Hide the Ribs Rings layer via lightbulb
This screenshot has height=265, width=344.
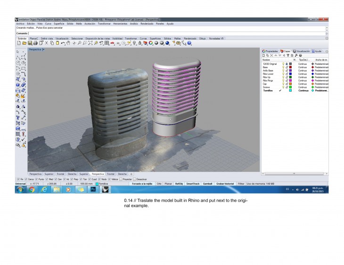pos(283,80)
